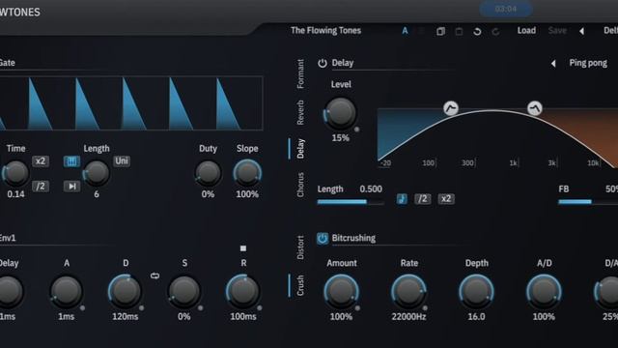Click the Env1 Attack A knob
This screenshot has width=618, height=348.
pyautogui.click(x=67, y=292)
